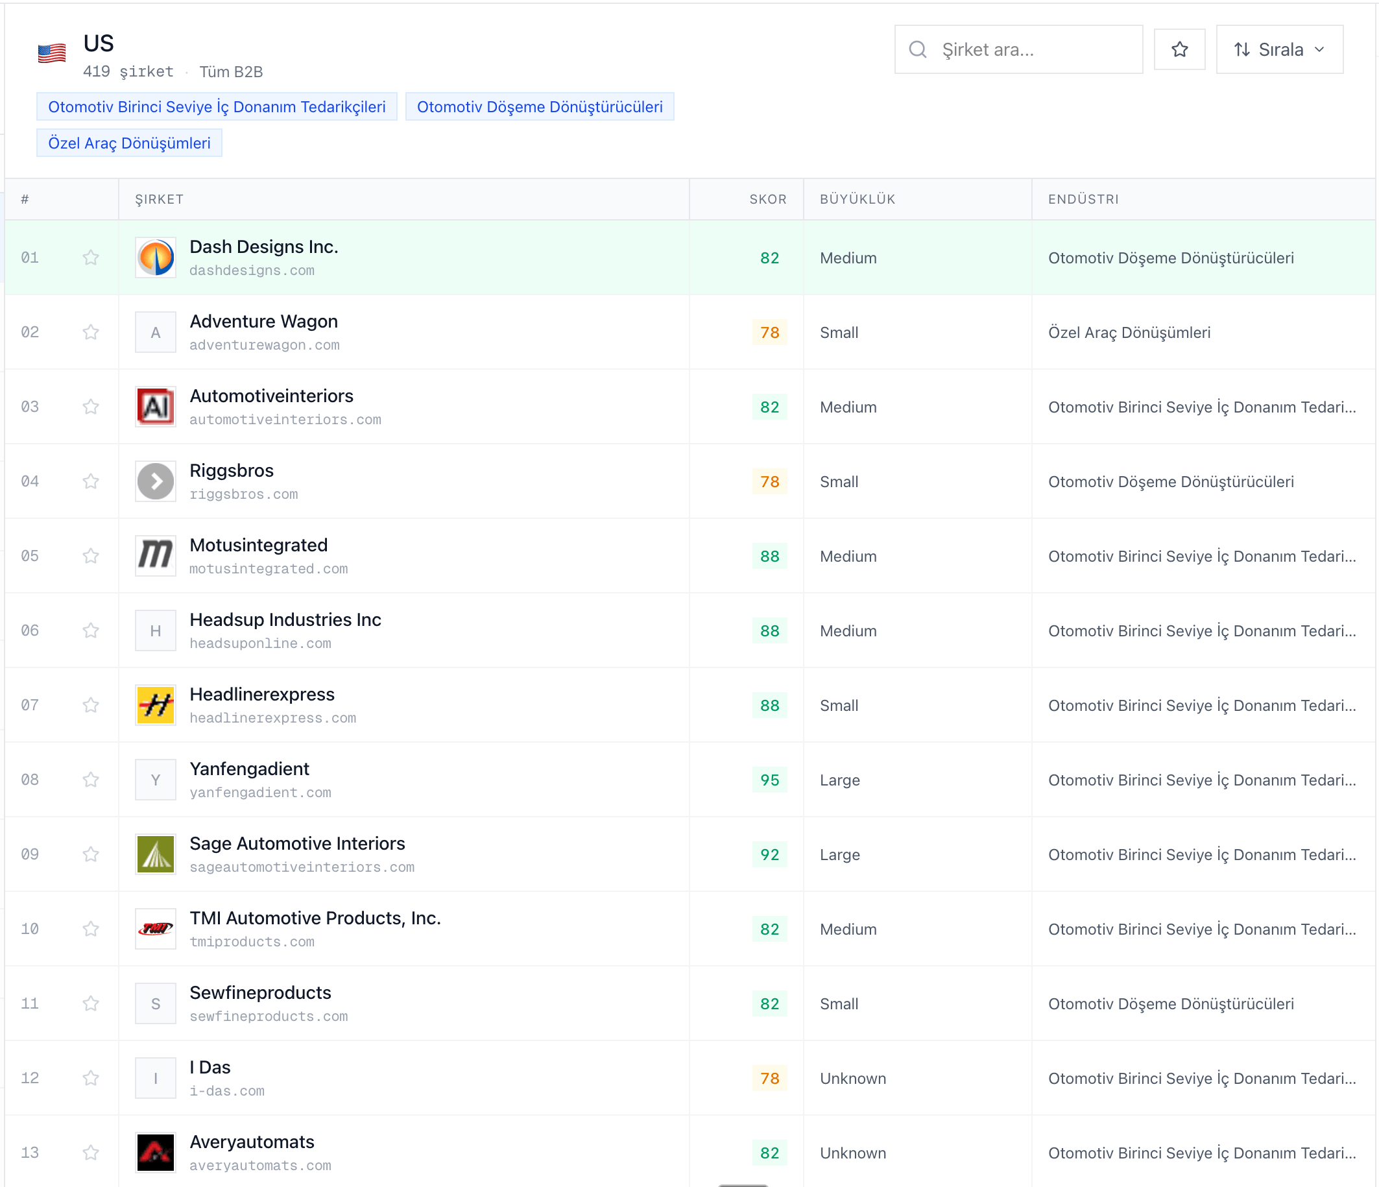Sort by the SKOR column header
This screenshot has width=1379, height=1187.
click(x=767, y=199)
